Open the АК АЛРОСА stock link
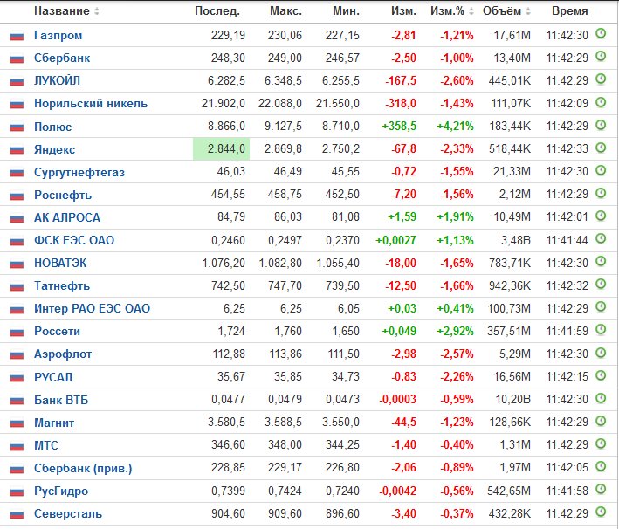619x529 pixels. pos(67,218)
